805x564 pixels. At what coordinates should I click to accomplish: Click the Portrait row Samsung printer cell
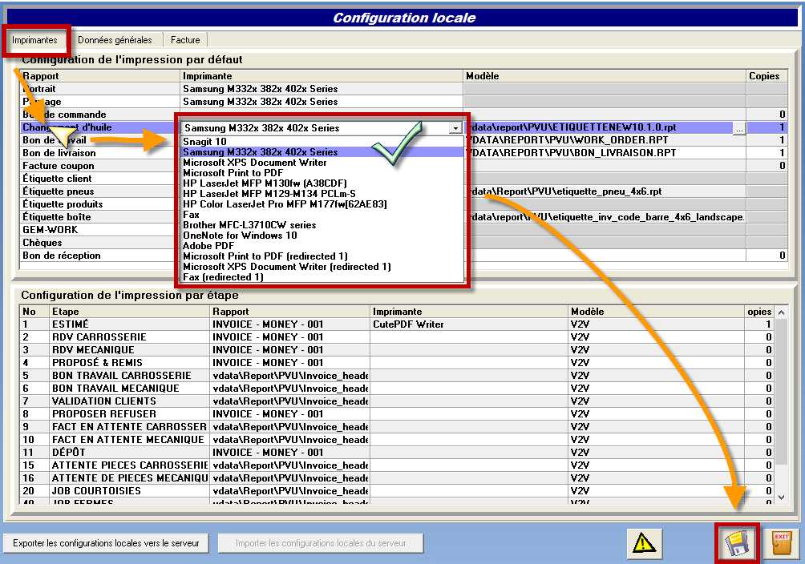(322, 89)
